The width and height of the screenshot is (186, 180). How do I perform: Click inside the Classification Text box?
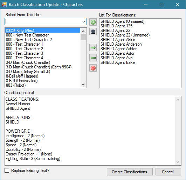90,131
